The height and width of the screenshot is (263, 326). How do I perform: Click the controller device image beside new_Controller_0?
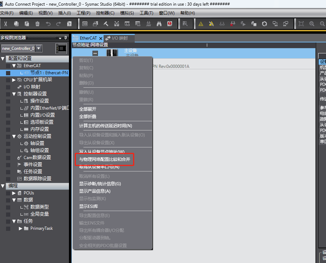click(x=61, y=49)
